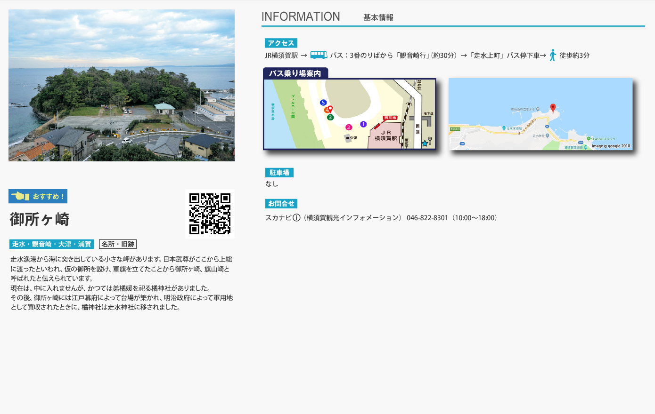Click bus stop number 3 green marker
Screen dimensions: 655x414
click(330, 117)
